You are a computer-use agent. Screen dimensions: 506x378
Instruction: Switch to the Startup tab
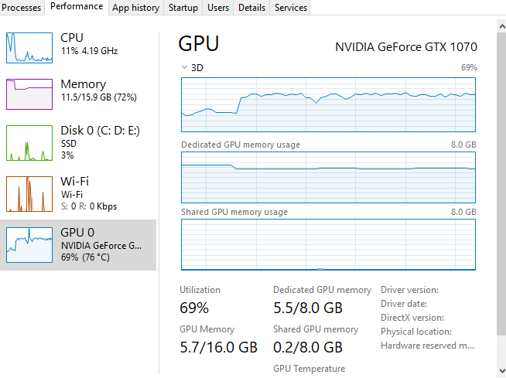tap(183, 8)
